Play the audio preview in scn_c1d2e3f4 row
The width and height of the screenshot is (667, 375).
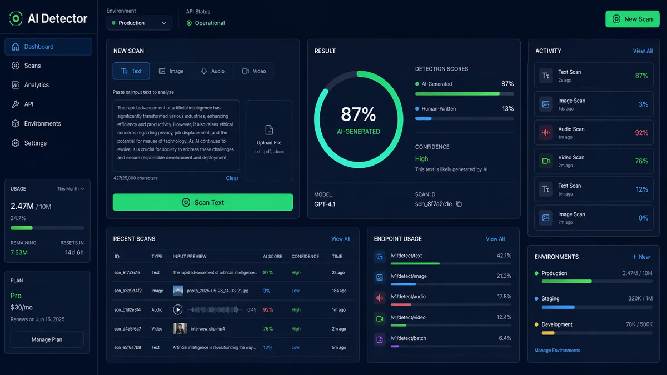(x=178, y=309)
